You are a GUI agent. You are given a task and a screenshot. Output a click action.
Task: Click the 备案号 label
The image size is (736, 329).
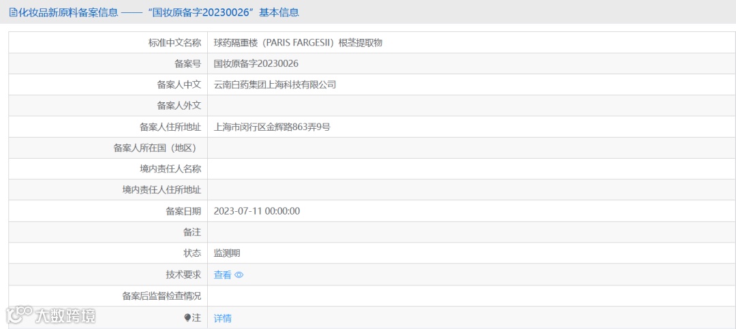tap(188, 64)
